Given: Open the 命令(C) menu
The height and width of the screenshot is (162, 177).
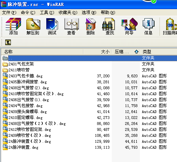Looking at the screenshot, I should coord(28,13).
